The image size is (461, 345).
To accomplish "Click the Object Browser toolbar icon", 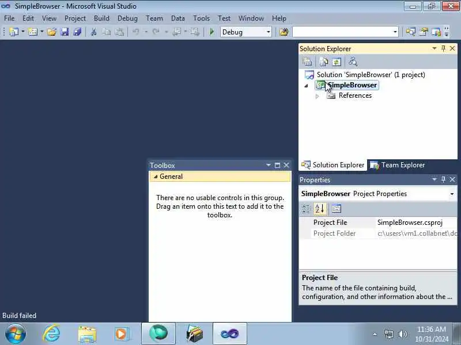I will [x=436, y=32].
